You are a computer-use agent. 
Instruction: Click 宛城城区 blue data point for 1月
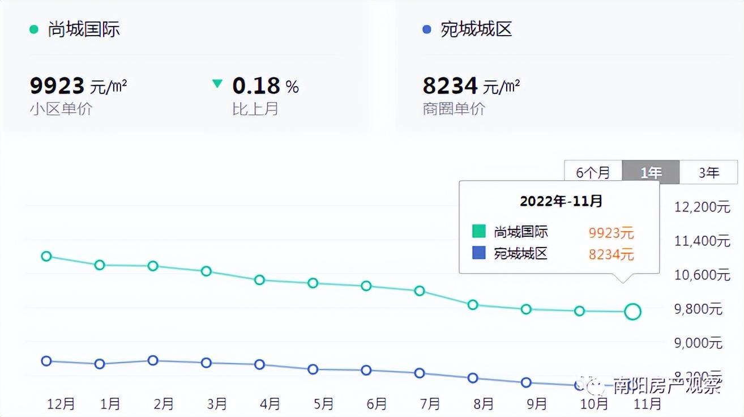coord(100,364)
